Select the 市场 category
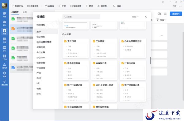Viewport: 184px width, 121px height. [39, 78]
